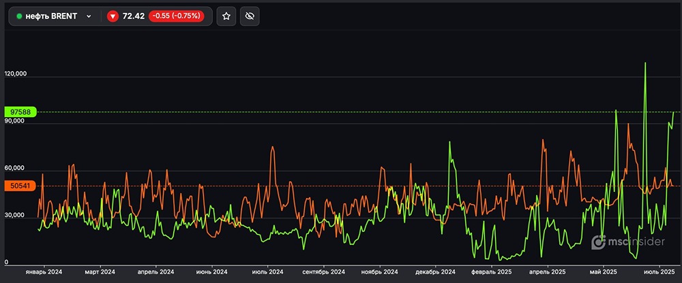682x283 pixels.
Task: Toggle the crossed-out eye visibility button
Action: [250, 16]
